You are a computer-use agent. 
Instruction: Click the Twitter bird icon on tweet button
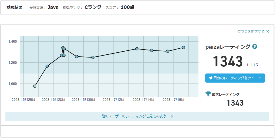[211, 78]
